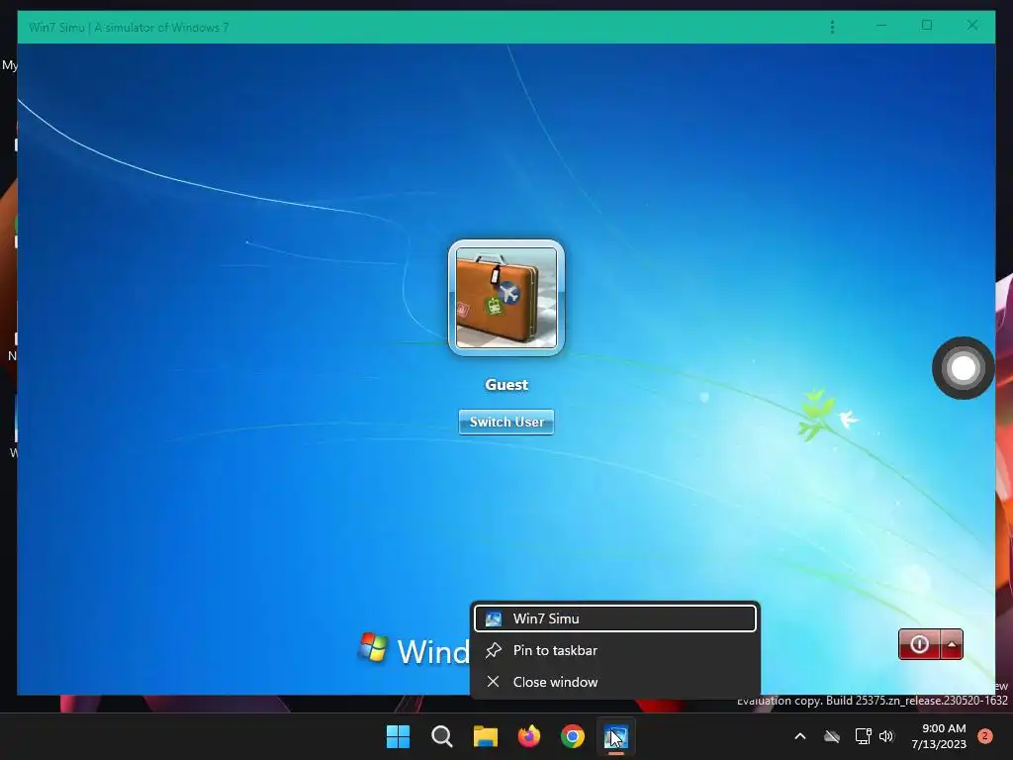Minimize the Win7 Simu window

[x=881, y=25]
